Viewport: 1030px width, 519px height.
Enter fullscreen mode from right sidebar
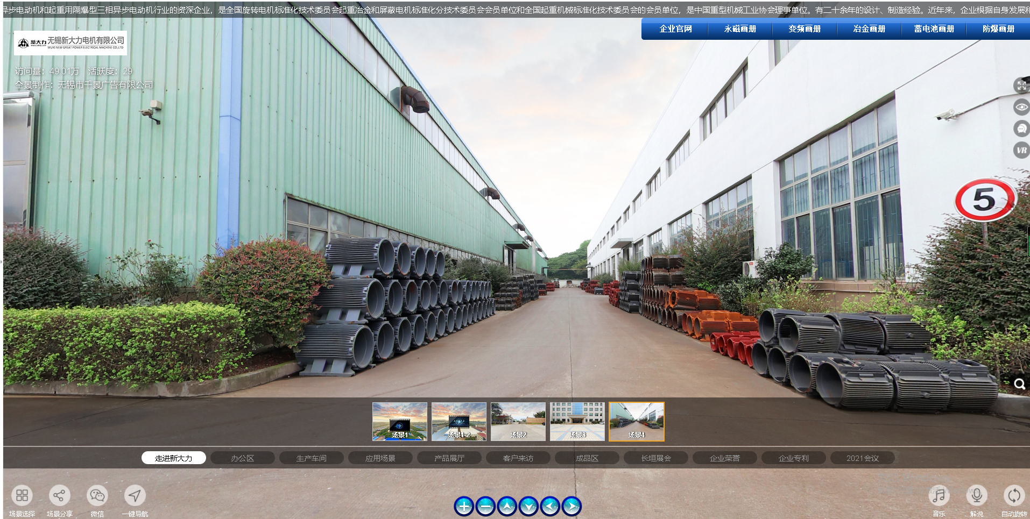tap(1021, 86)
